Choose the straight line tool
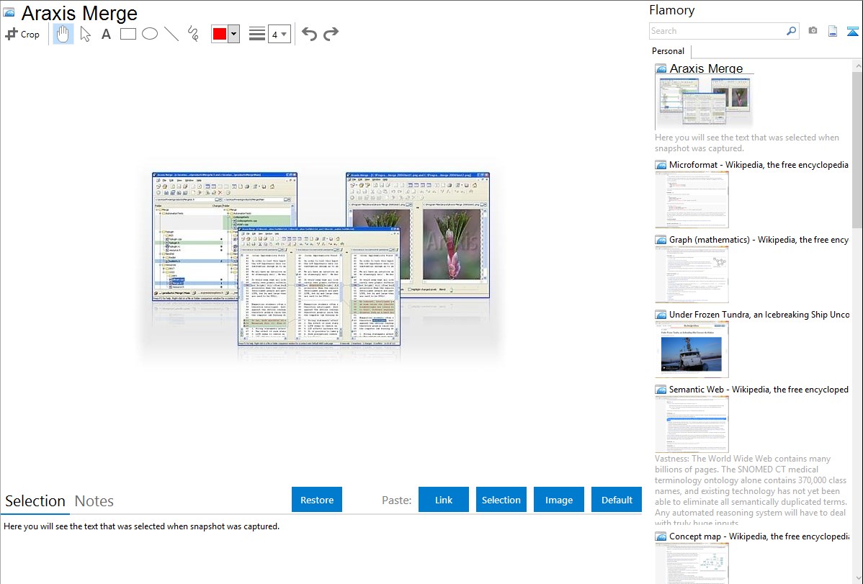The height and width of the screenshot is (584, 863). point(171,34)
